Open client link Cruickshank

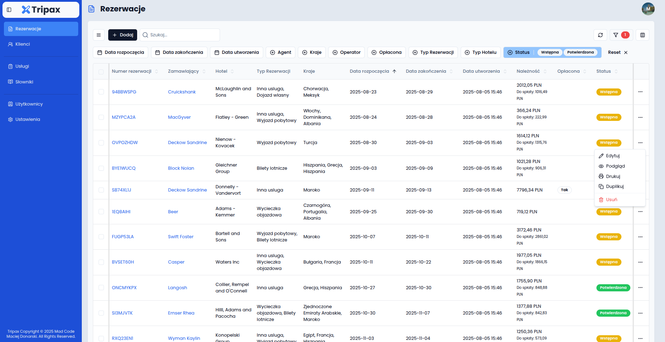[x=182, y=92]
